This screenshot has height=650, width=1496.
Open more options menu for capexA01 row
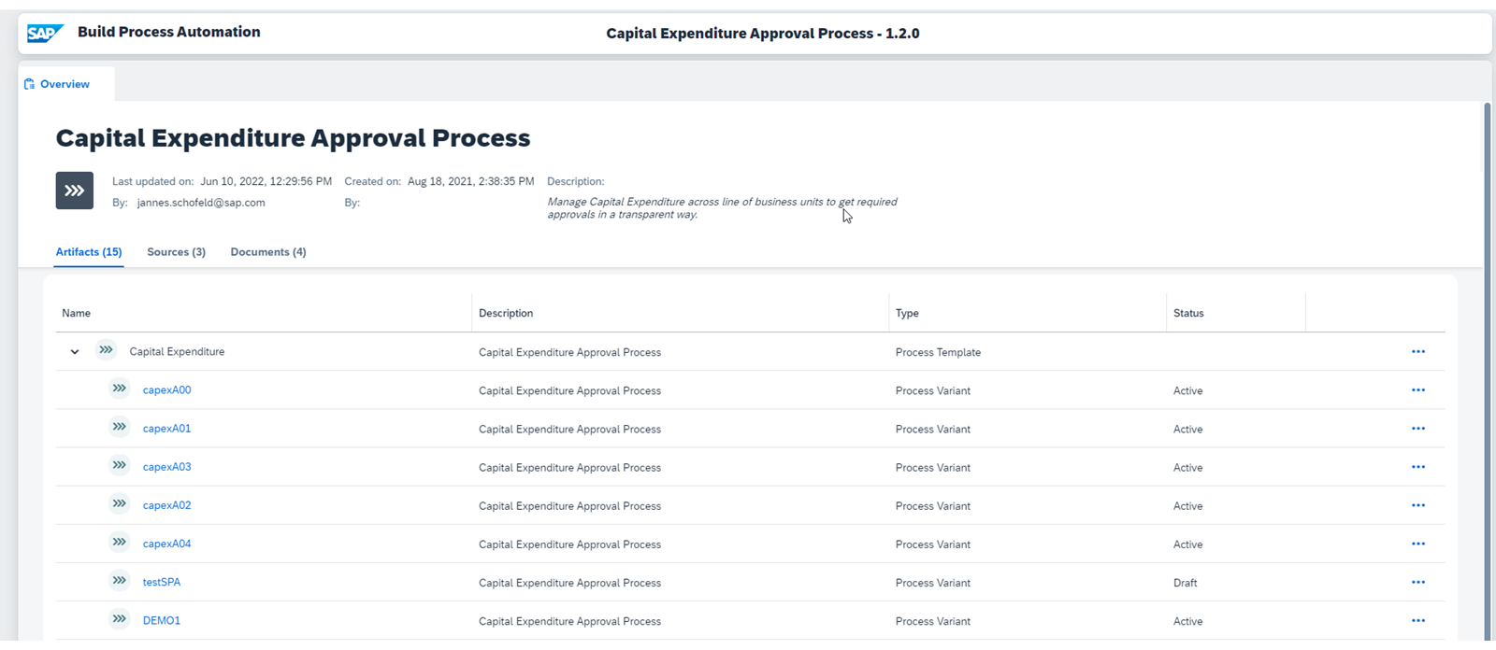(x=1418, y=429)
